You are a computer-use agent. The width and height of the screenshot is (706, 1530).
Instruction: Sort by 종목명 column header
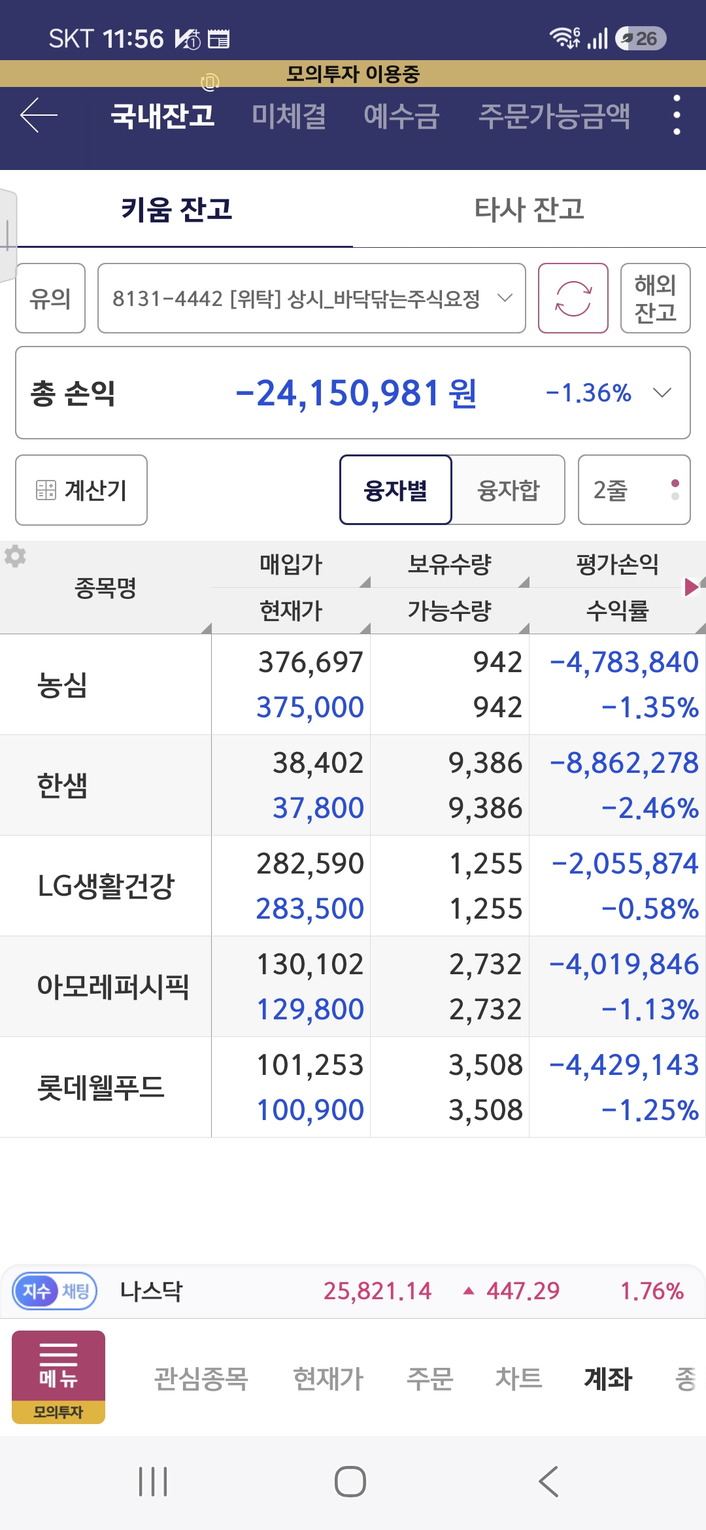pyautogui.click(x=105, y=587)
